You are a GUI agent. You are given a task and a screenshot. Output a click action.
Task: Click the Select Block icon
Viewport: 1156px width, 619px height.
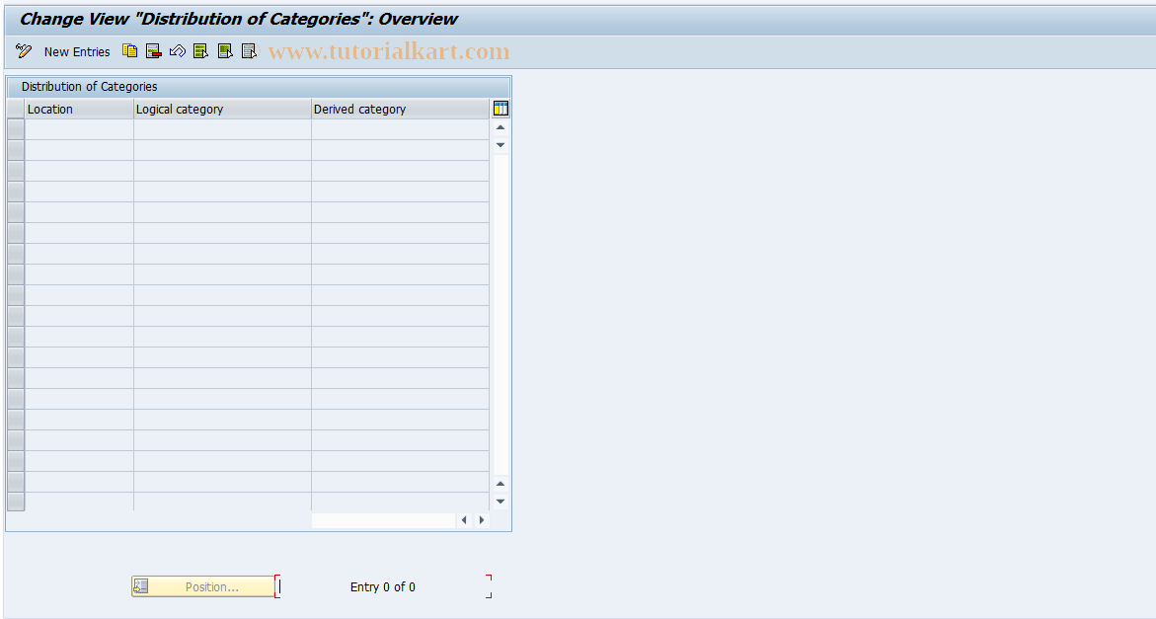[x=225, y=50]
